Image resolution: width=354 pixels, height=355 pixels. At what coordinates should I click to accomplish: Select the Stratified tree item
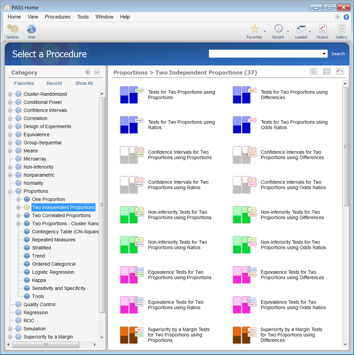42,248
